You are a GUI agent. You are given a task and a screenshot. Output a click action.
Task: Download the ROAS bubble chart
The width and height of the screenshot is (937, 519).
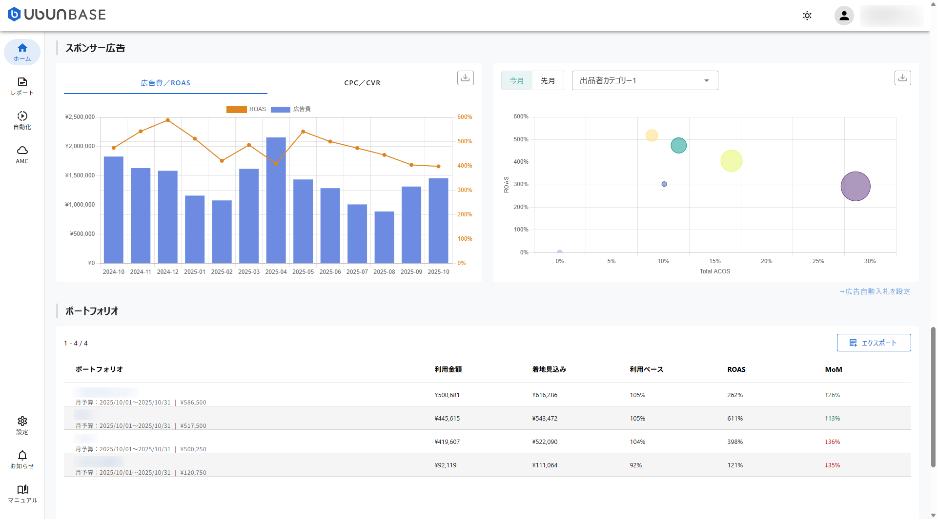[902, 78]
